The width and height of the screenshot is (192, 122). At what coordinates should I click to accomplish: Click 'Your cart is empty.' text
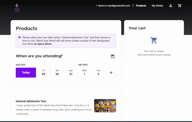pyautogui.click(x=154, y=51)
